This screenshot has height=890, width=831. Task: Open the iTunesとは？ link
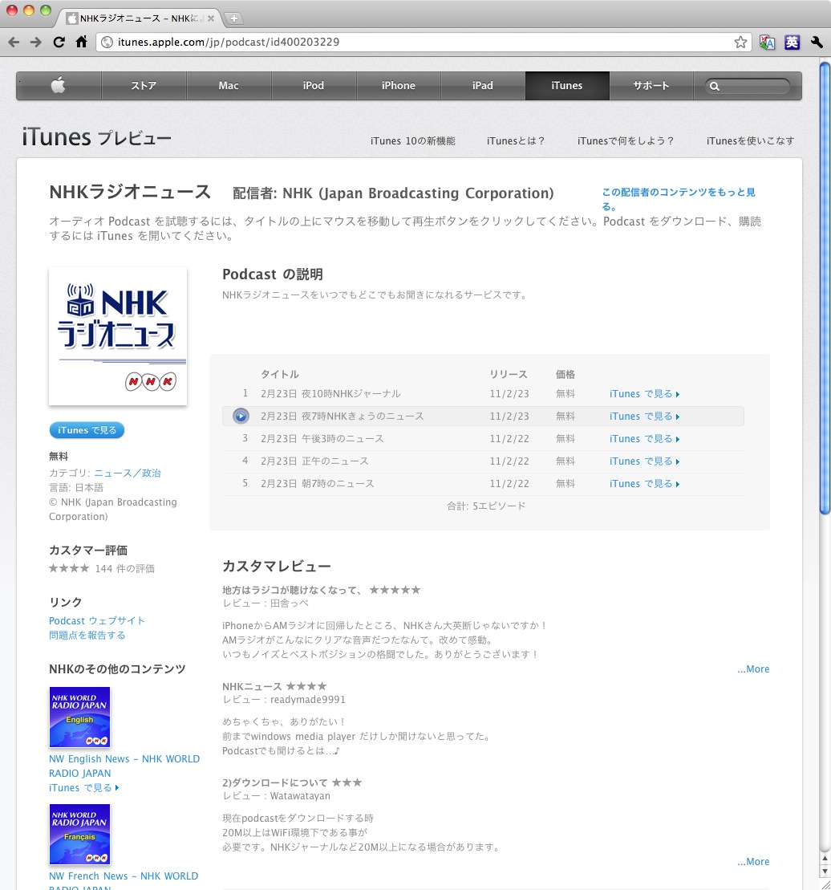[516, 140]
